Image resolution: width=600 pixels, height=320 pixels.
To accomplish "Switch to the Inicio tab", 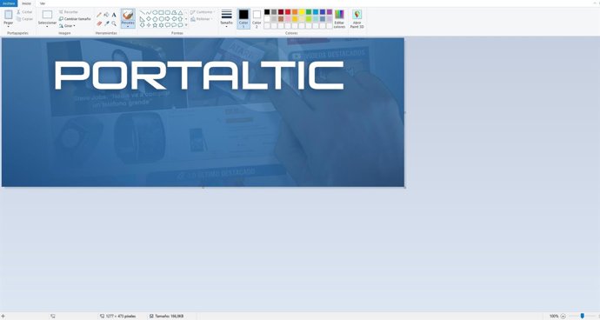I will (26, 3).
